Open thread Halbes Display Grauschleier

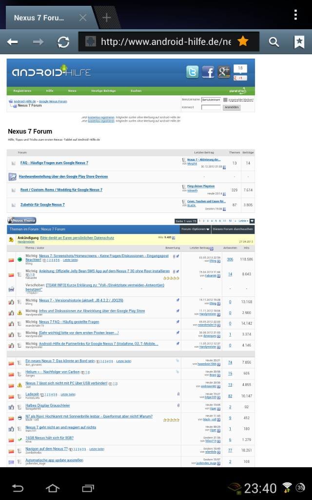point(47,406)
